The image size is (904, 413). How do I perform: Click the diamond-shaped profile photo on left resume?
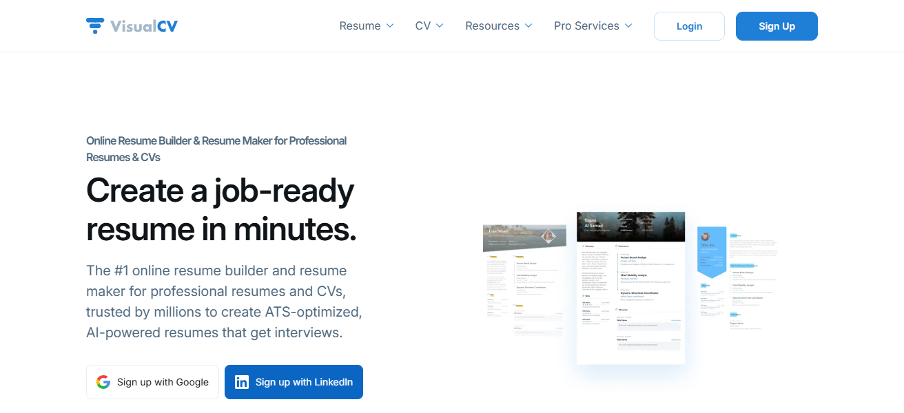(x=548, y=236)
